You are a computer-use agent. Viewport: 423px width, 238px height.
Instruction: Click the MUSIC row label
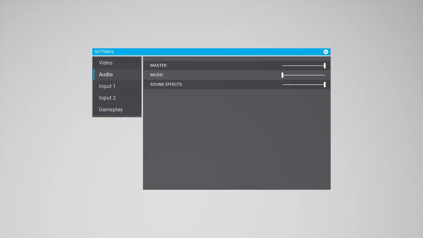(157, 75)
